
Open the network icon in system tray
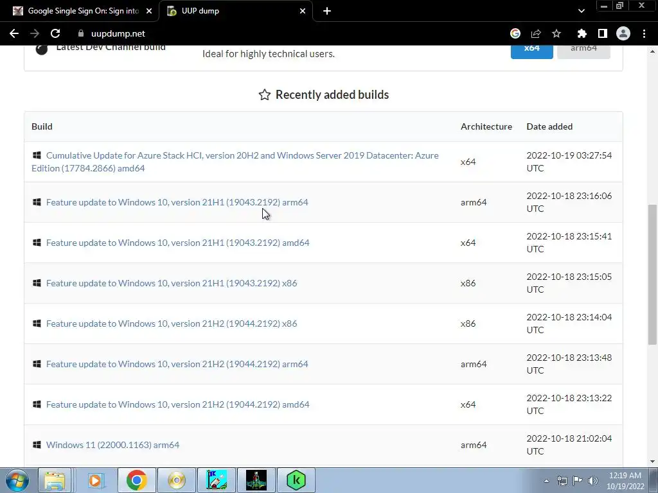pyautogui.click(x=562, y=481)
